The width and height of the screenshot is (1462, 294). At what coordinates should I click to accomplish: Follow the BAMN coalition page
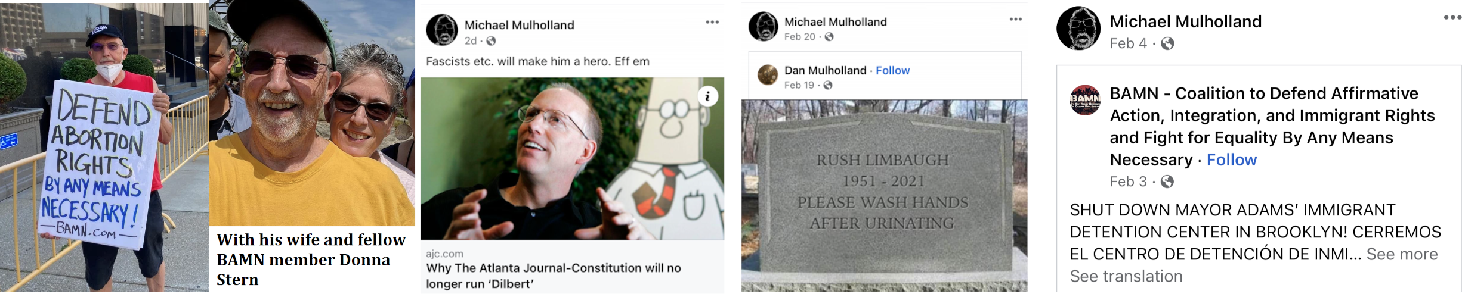click(1231, 159)
